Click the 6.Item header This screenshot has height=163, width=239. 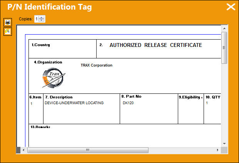[x=35, y=97]
